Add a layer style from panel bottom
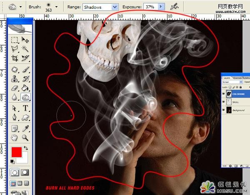The height and width of the screenshot is (195, 250). [x=230, y=166]
